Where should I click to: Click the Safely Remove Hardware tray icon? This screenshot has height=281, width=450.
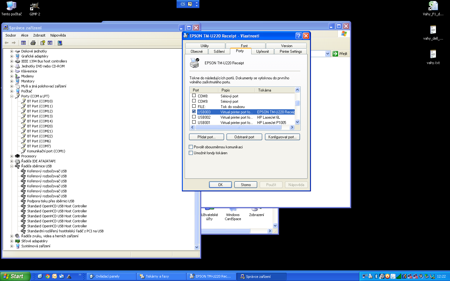tap(427, 276)
